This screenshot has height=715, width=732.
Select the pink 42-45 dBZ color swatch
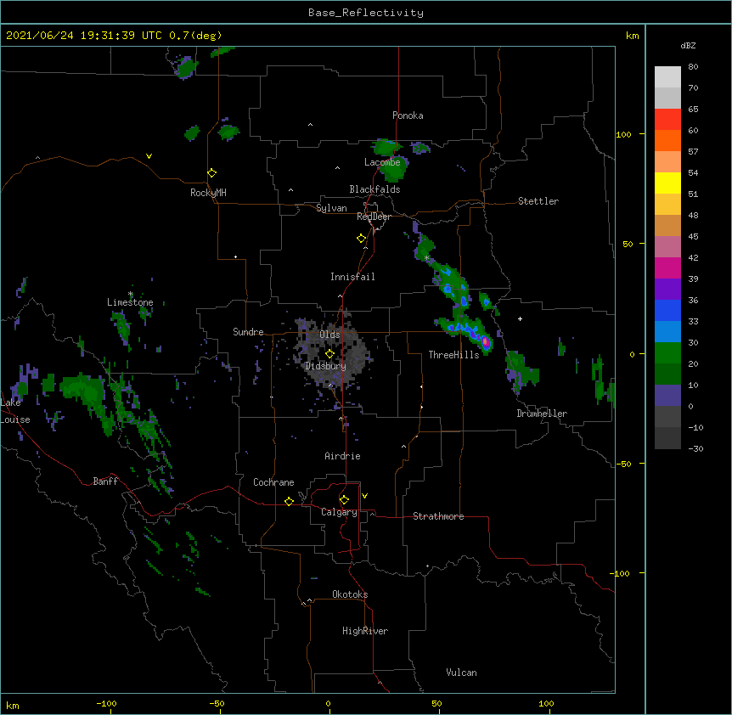[667, 247]
